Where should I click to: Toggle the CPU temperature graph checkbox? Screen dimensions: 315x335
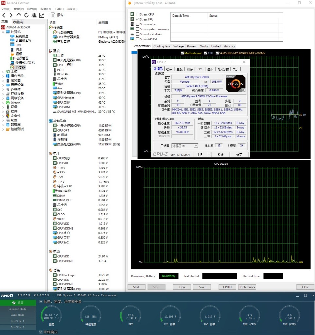coord(205,53)
